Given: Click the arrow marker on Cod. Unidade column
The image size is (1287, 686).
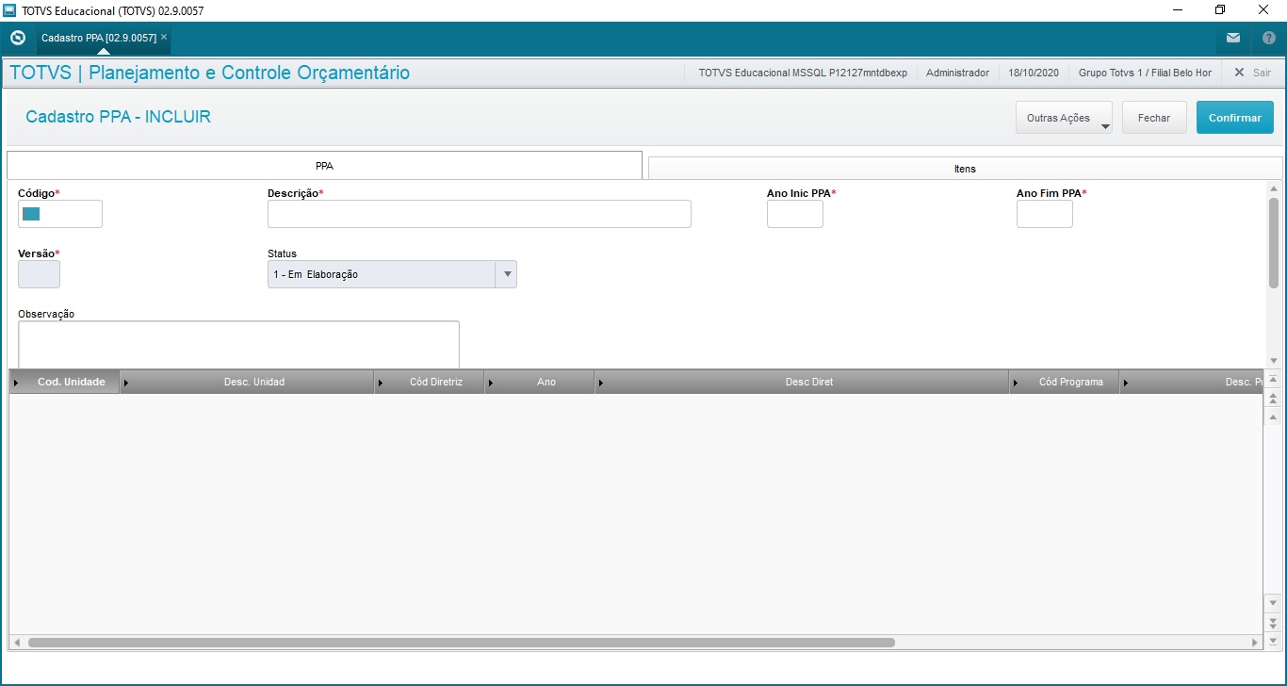Looking at the screenshot, I should tap(16, 383).
